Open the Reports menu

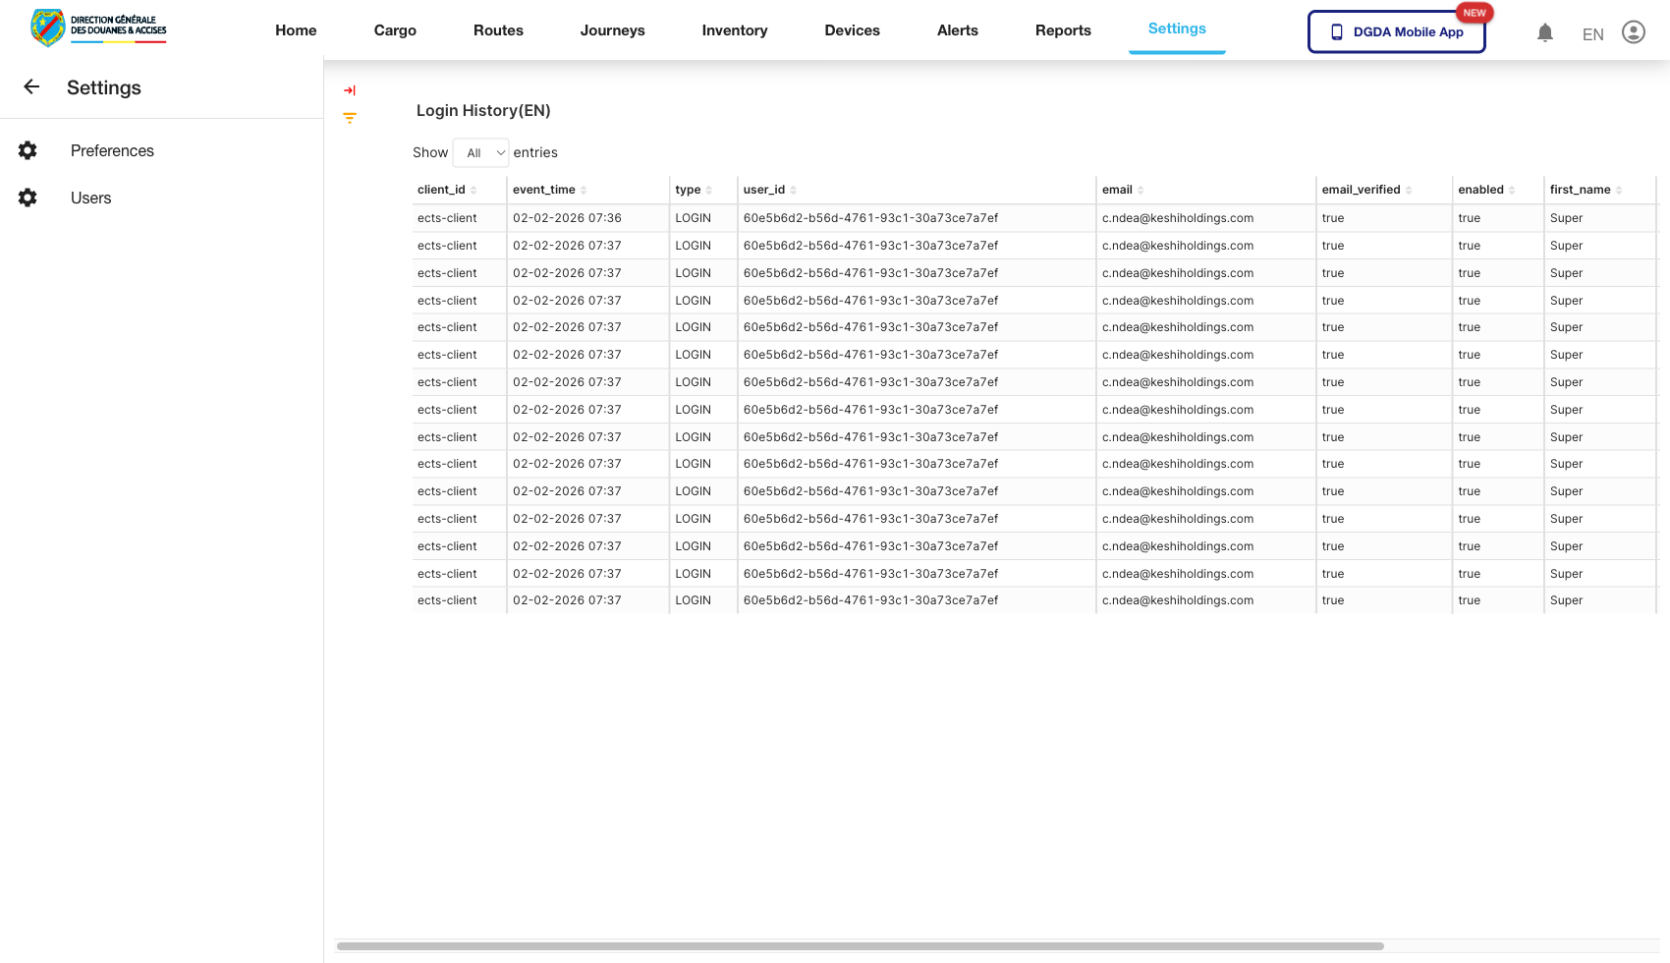(x=1063, y=29)
